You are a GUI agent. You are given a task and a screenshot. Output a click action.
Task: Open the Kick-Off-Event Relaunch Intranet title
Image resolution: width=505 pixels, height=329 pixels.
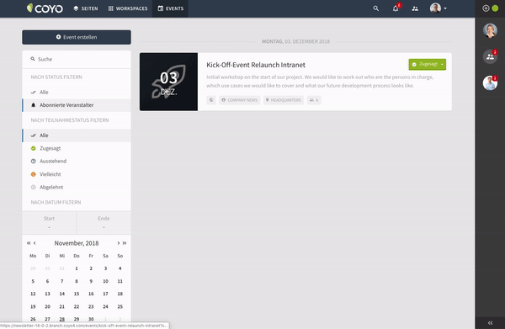pyautogui.click(x=256, y=65)
